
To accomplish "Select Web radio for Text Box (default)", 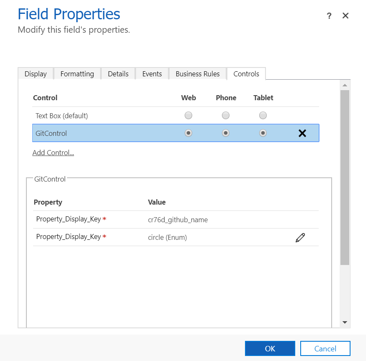I will [x=188, y=115].
